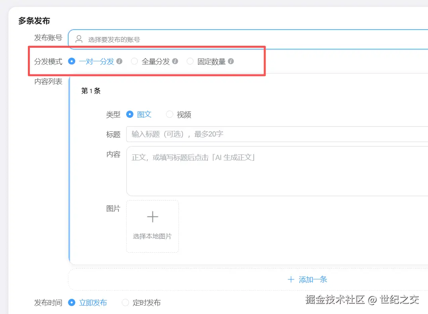Screen dimensions: 428x314
Task: Select the 一对一分发 radio button
Action: tap(72, 61)
